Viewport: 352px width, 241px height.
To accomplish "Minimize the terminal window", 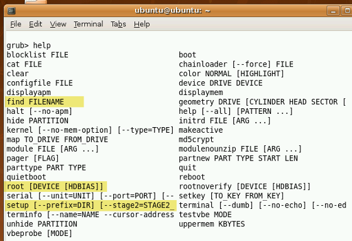I will click(333, 11).
